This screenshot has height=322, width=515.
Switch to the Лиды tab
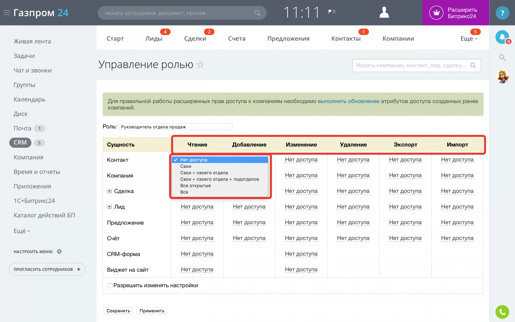pos(154,39)
